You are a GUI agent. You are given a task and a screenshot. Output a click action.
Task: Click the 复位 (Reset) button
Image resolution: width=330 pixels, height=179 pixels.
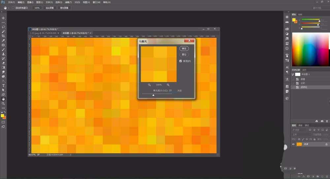184,54
